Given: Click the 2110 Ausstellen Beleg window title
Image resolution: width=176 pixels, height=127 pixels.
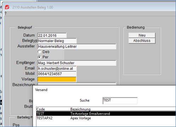Looking at the screenshot, I should point(33,7).
